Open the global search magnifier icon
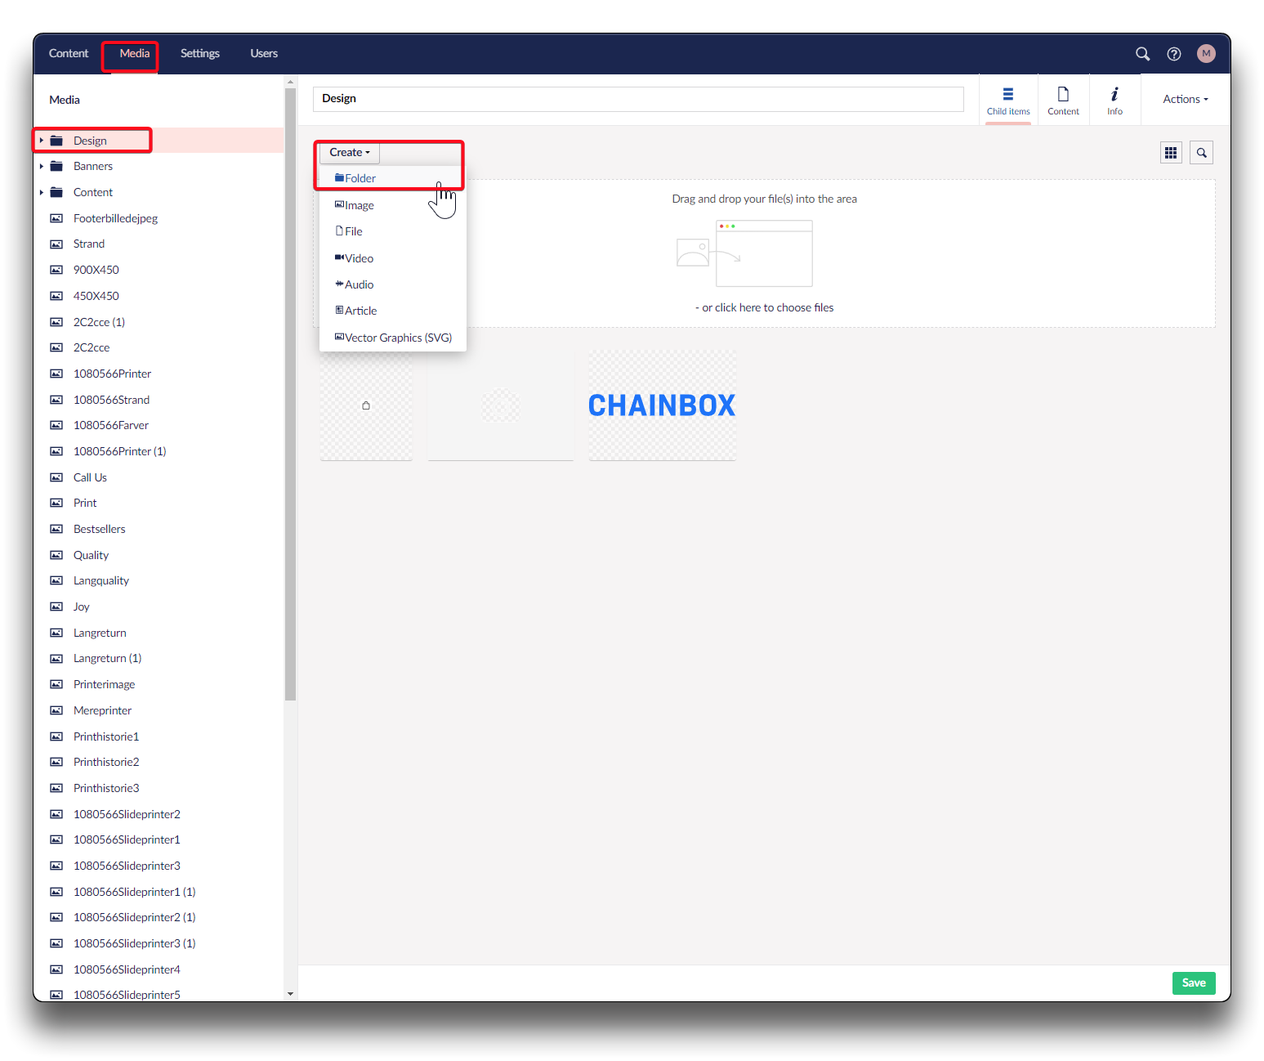The height and width of the screenshot is (1061, 1264). tap(1142, 54)
